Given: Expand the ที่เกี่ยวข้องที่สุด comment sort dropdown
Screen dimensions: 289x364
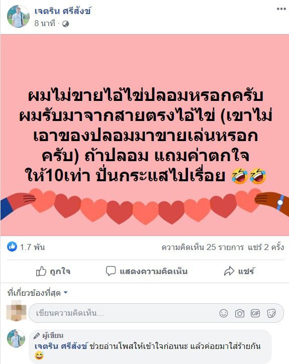Looking at the screenshot, I should click(x=37, y=293).
